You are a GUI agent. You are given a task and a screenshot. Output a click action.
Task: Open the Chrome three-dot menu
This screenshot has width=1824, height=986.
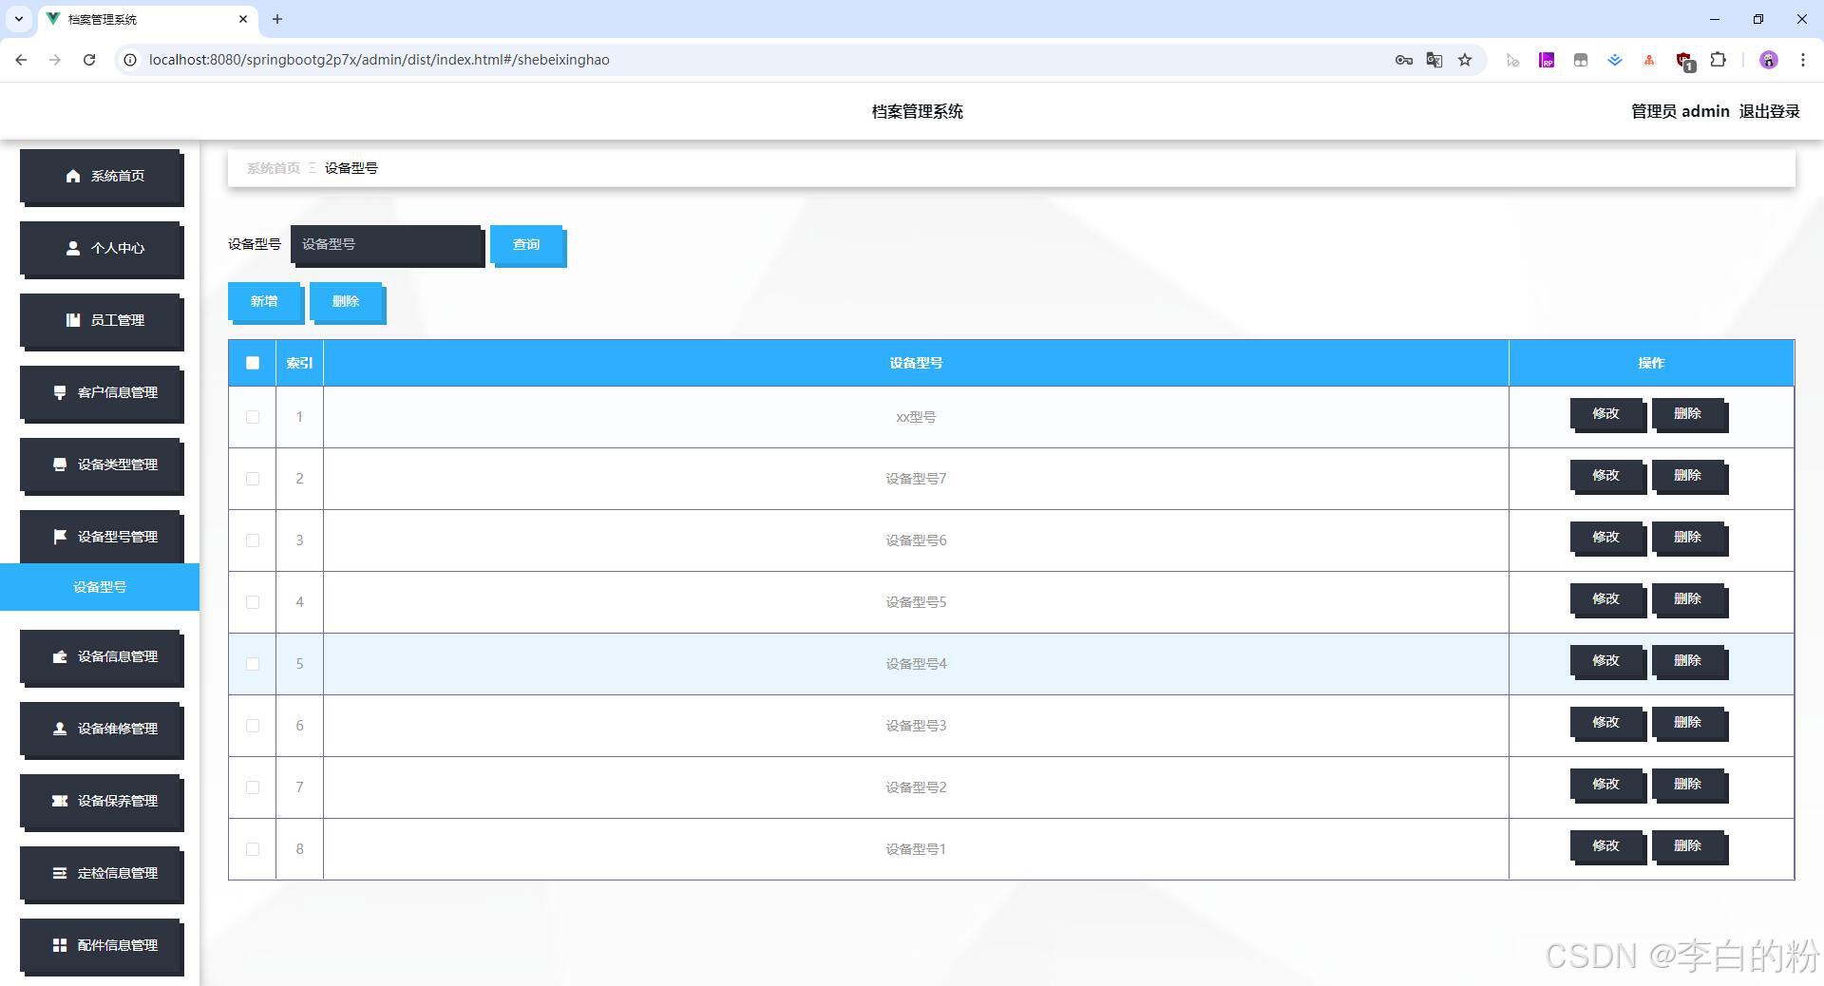(x=1803, y=60)
